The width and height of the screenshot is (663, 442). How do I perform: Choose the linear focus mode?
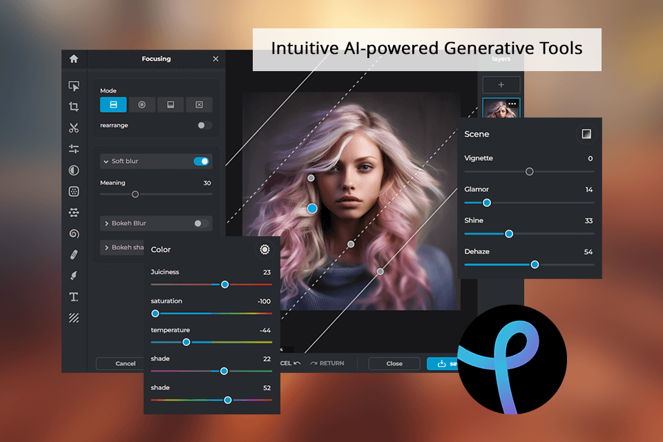(113, 104)
